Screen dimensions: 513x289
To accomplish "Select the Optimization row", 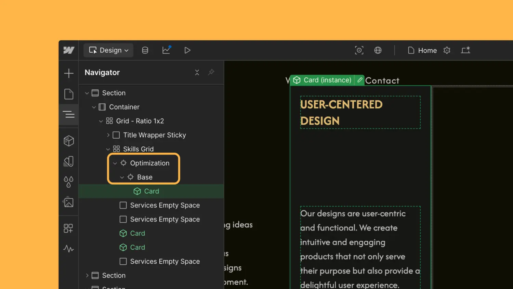I will 151,163.
